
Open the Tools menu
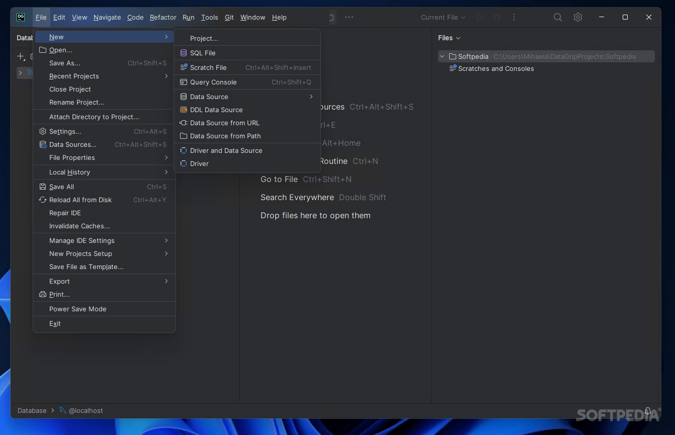pyautogui.click(x=210, y=17)
